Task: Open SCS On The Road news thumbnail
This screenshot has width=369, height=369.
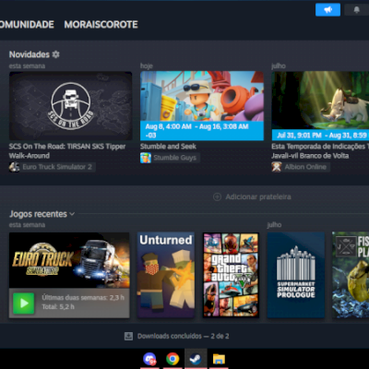Action: [70, 106]
